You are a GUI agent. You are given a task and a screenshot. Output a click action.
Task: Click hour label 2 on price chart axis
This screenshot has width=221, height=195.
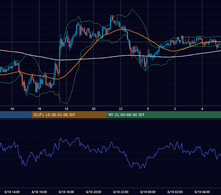[175, 109]
